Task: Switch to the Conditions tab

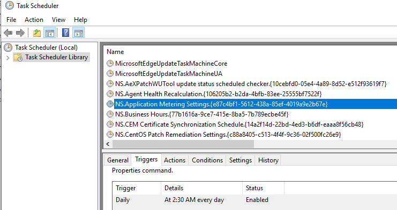Action: pyautogui.click(x=207, y=160)
